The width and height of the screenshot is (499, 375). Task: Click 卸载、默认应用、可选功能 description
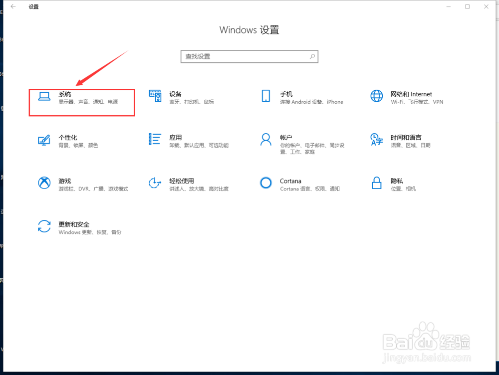point(199,145)
